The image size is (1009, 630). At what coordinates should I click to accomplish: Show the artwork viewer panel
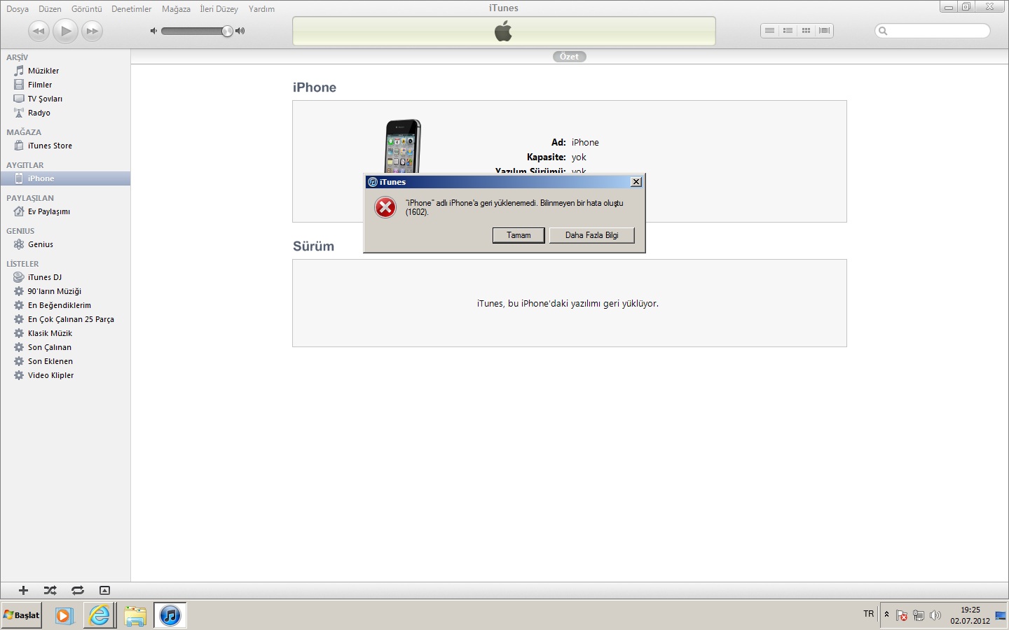pos(104,591)
